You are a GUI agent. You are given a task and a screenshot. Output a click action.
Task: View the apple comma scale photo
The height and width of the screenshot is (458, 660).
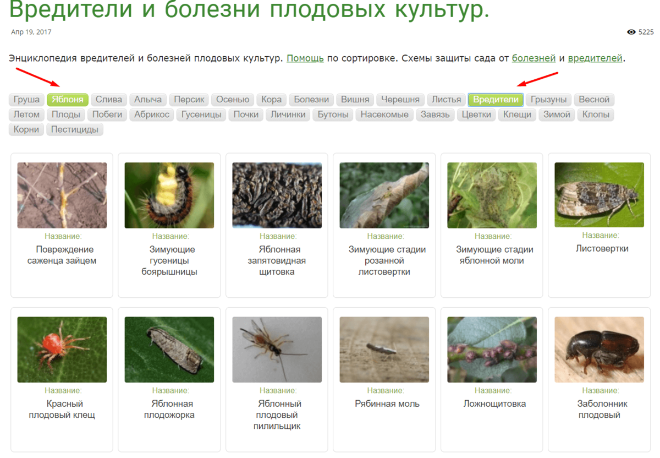[x=277, y=195]
